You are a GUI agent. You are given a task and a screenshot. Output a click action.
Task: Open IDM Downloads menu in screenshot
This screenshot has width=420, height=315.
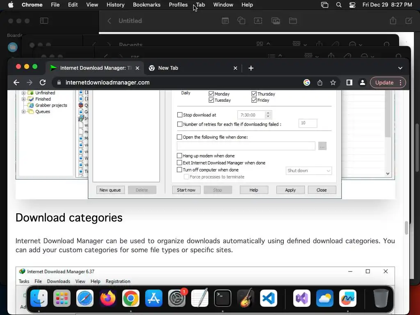pos(58,281)
